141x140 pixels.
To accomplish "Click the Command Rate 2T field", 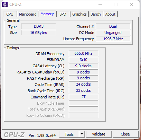I will [84, 97].
